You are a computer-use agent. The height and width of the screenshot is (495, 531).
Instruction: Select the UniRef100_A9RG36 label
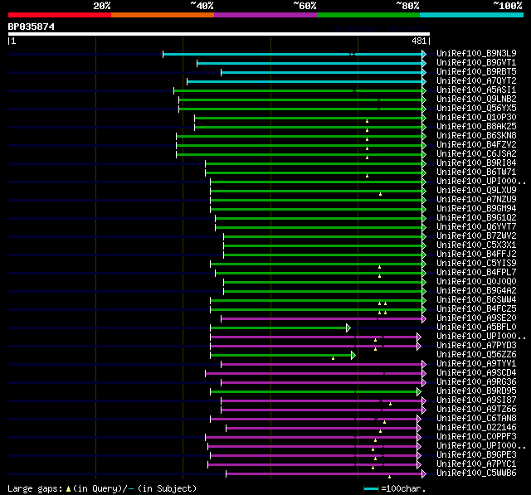coord(476,382)
